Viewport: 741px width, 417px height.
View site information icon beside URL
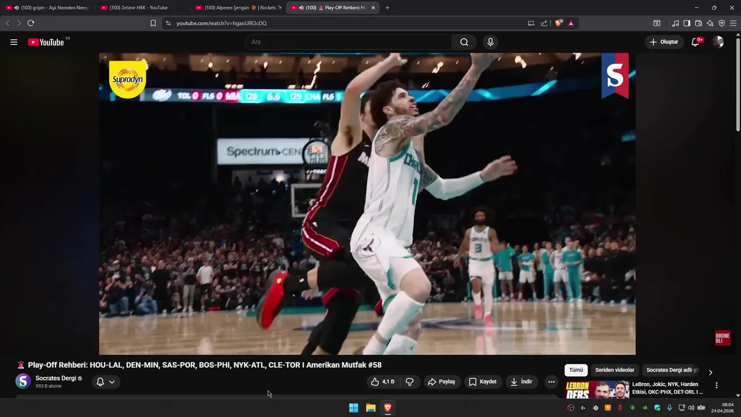coord(168,23)
